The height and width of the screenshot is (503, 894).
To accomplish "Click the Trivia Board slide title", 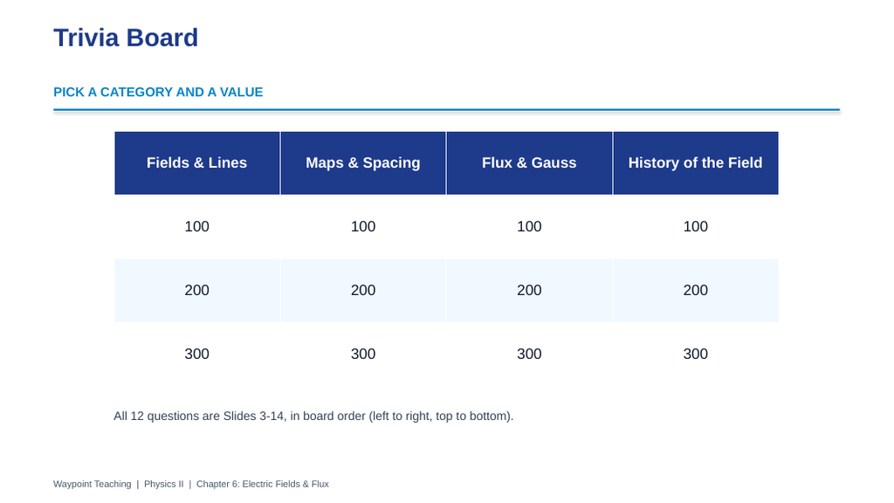I will pyautogui.click(x=126, y=38).
